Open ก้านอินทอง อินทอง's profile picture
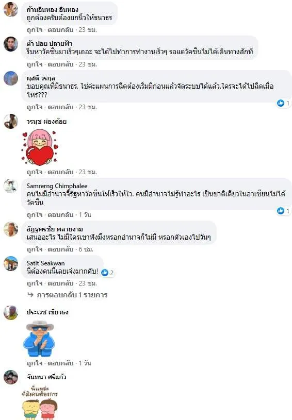The width and height of the screenshot is (292, 420). pos(11,9)
